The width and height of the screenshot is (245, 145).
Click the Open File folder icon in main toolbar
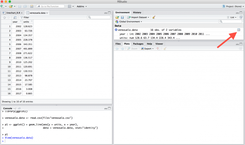(x=11, y=6)
